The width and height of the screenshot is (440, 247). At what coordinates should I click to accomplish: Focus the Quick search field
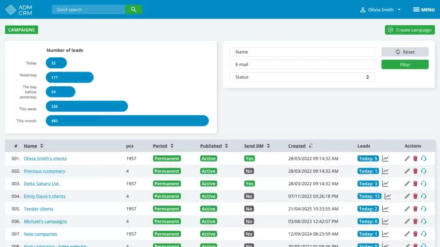click(88, 9)
